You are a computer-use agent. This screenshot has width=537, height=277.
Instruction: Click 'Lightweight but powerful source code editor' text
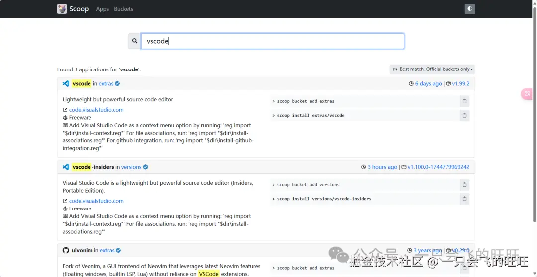click(x=118, y=99)
